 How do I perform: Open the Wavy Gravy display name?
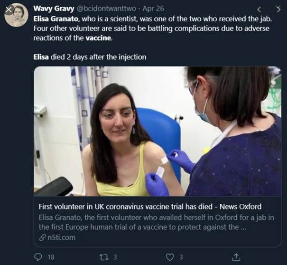click(x=53, y=8)
